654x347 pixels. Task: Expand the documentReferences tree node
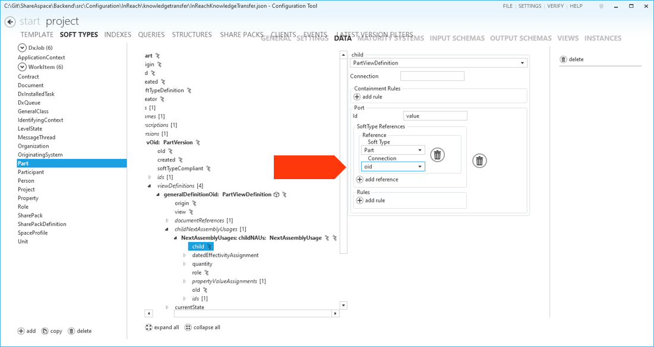coord(167,221)
